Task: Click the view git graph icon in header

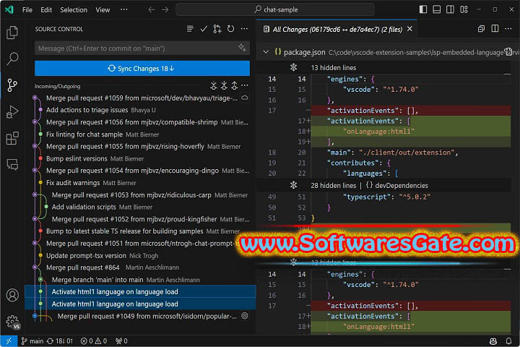Action: click(217, 29)
